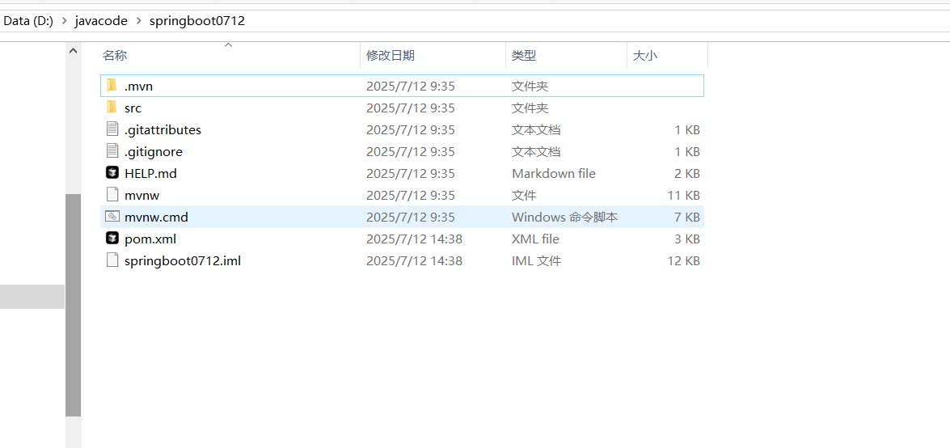950x448 pixels.
Task: Select the .mvn folder icon
Action: point(111,86)
